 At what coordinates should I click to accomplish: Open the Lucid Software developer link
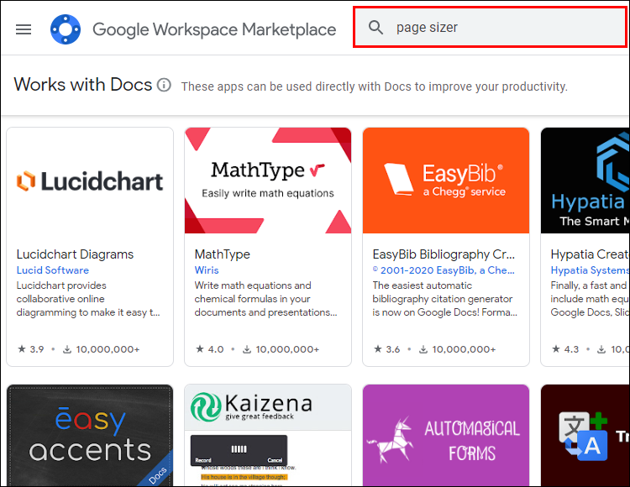(x=53, y=270)
